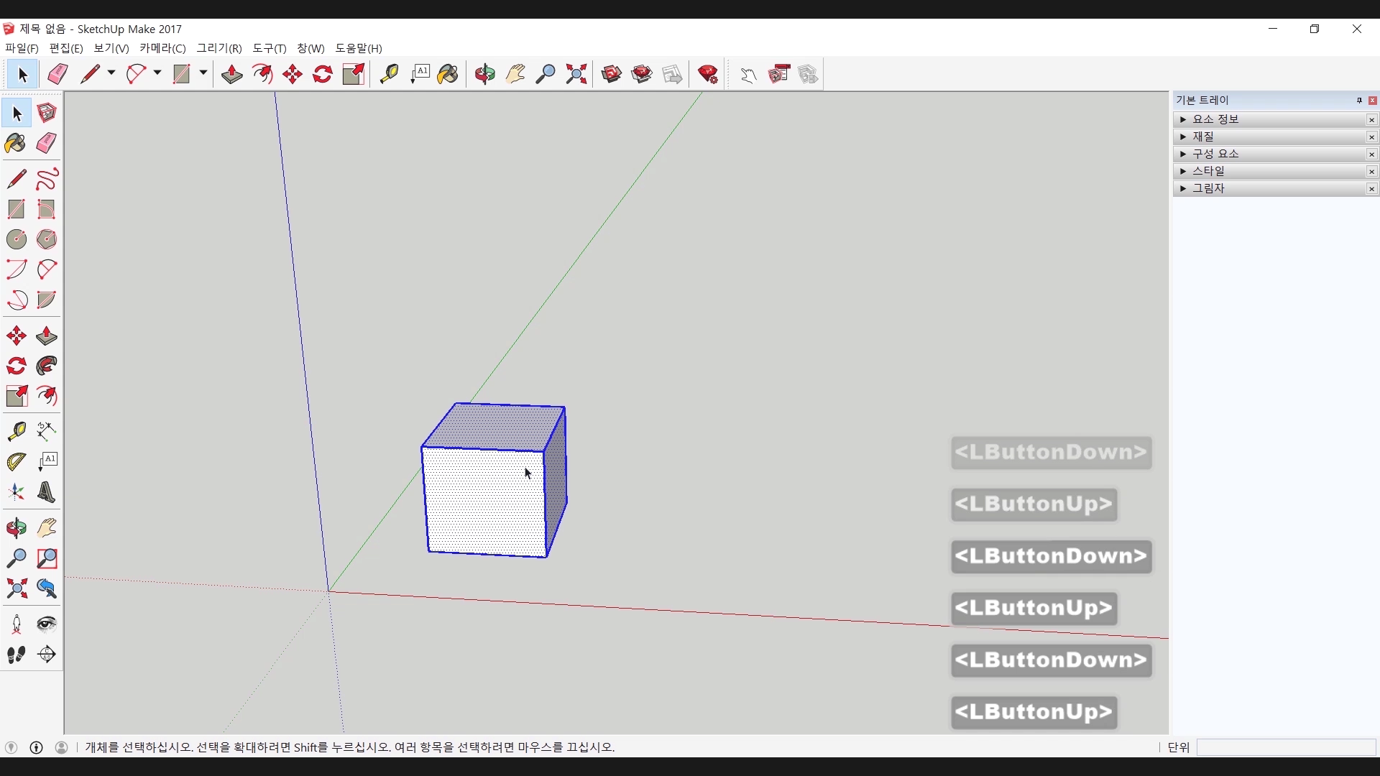Click the Protractor tool icon
Screen dimensions: 1380x776
pos(16,461)
